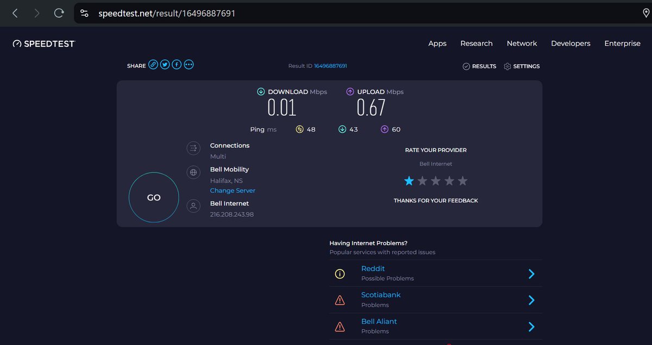Expand Scotiabank issue chevron

531,300
